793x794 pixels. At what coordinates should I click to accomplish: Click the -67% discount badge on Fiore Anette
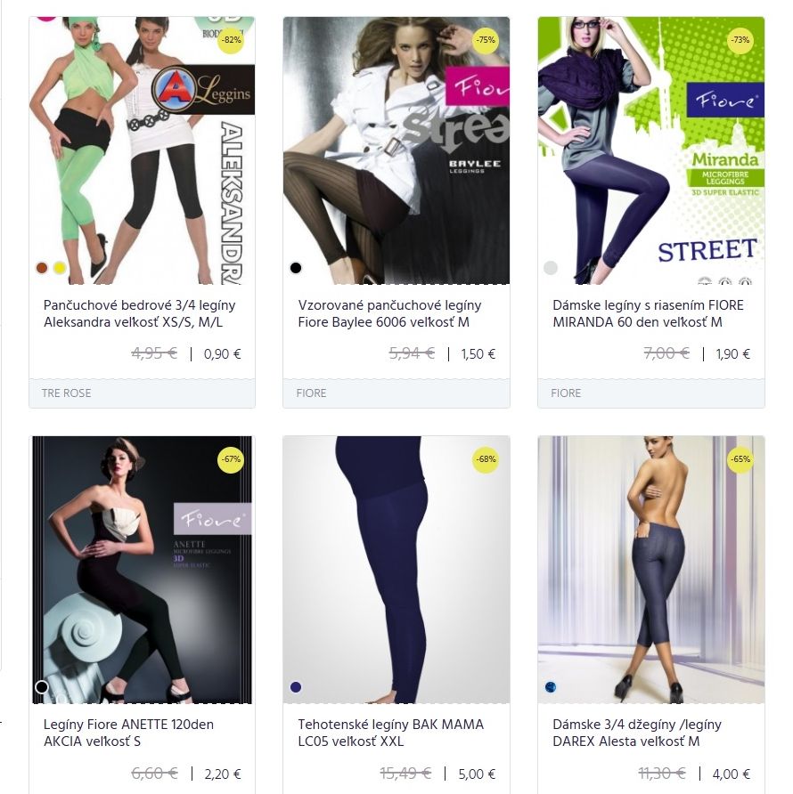coord(231,459)
